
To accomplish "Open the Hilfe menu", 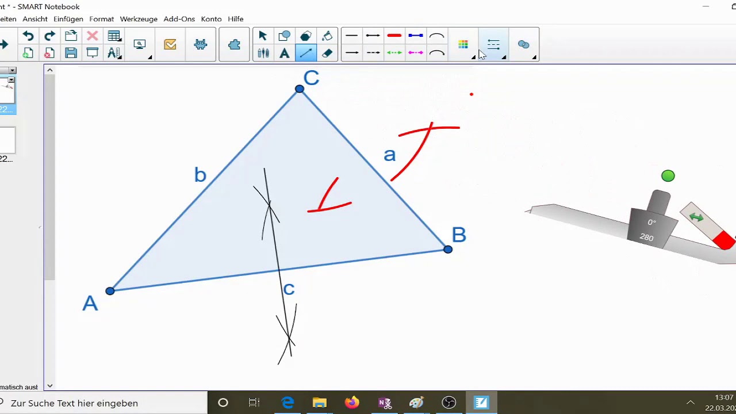I will (236, 19).
